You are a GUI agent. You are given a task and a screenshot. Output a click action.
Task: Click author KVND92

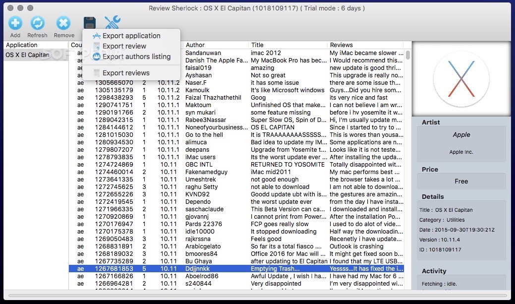[x=197, y=194]
